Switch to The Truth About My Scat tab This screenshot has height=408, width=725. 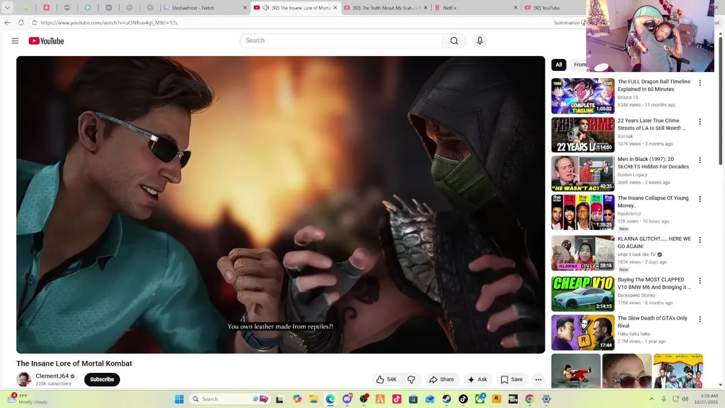click(385, 8)
